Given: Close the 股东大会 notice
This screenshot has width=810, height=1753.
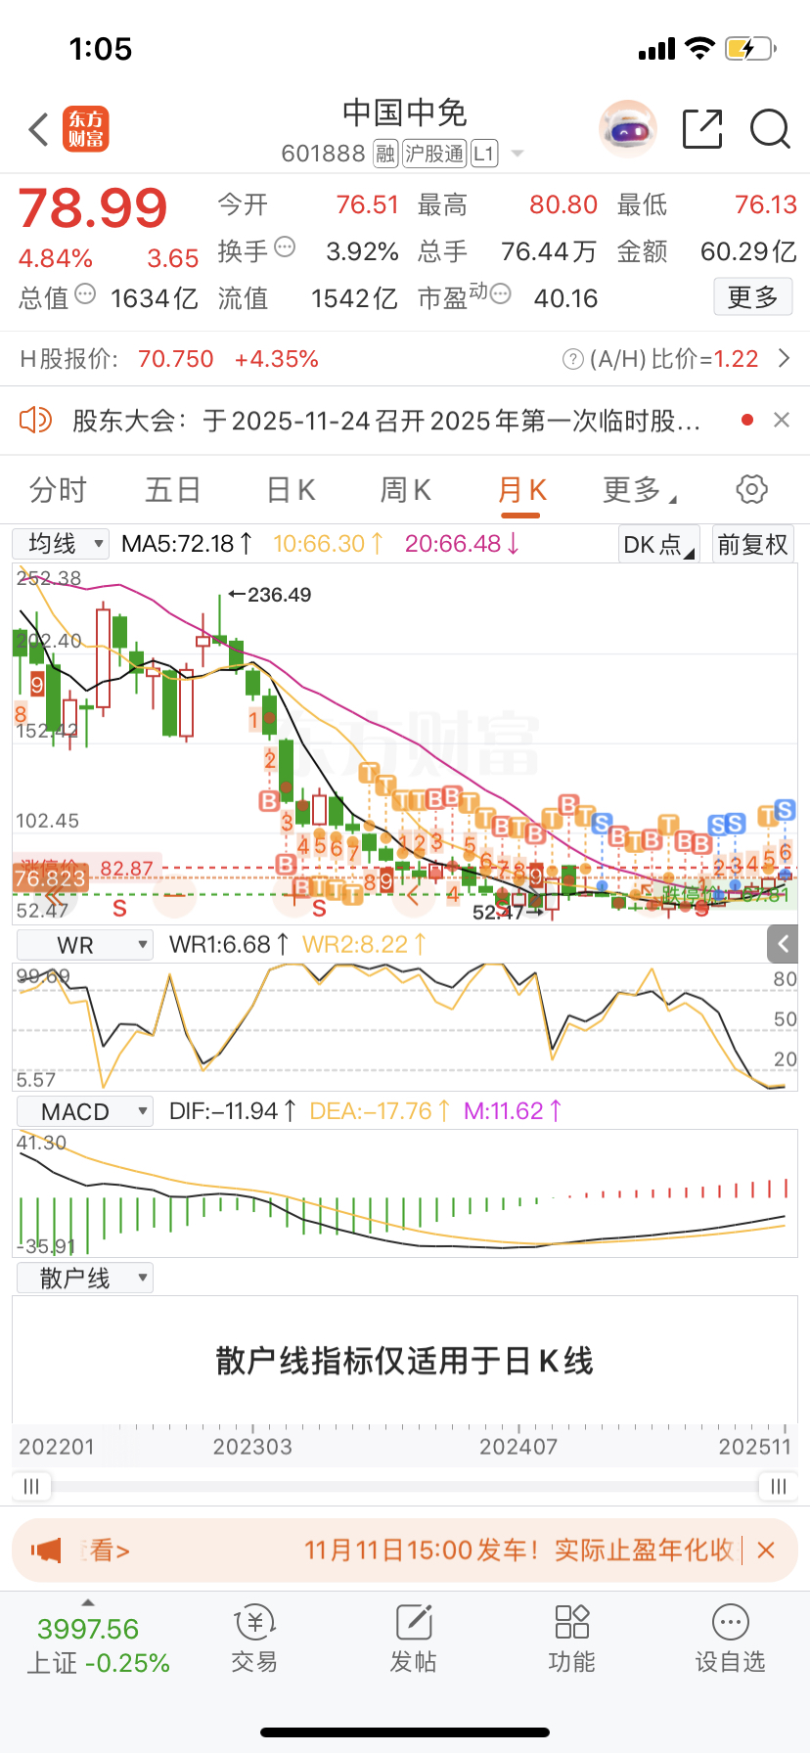Looking at the screenshot, I should 781,420.
